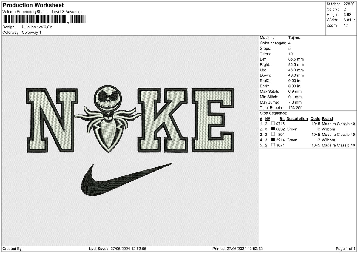Screen dimensions: 358x253
Task: Select 'Wilcom' brand in stop row 2
Action: pyautogui.click(x=328, y=129)
